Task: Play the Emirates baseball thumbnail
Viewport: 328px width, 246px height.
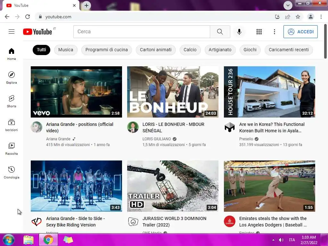Action: [x=269, y=186]
